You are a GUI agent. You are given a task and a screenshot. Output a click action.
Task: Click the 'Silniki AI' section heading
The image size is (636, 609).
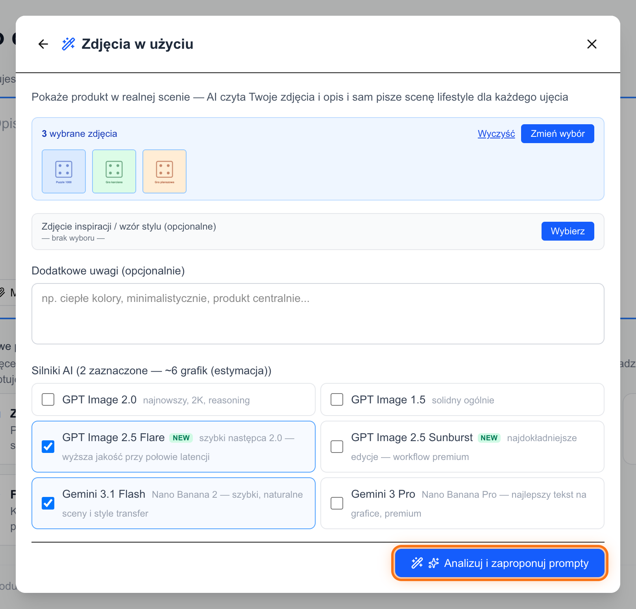(152, 371)
